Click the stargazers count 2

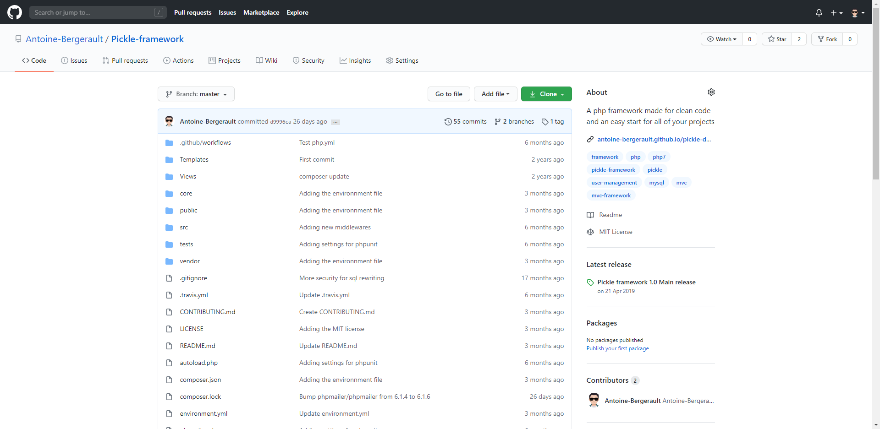[x=799, y=39]
